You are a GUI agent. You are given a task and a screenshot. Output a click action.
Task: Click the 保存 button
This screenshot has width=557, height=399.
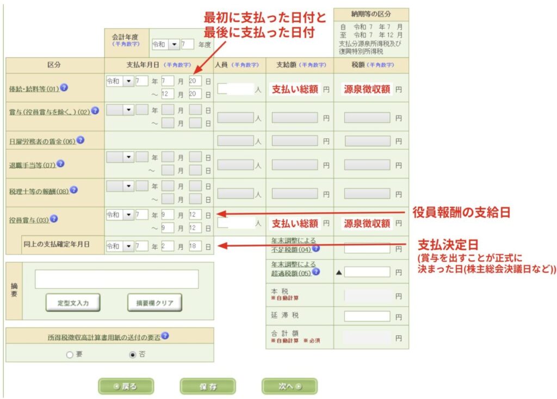pyautogui.click(x=207, y=386)
